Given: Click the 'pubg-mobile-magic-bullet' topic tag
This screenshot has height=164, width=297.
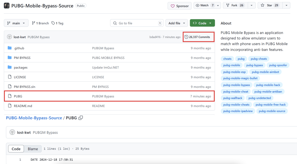Looking at the screenshot, I should [240, 78].
